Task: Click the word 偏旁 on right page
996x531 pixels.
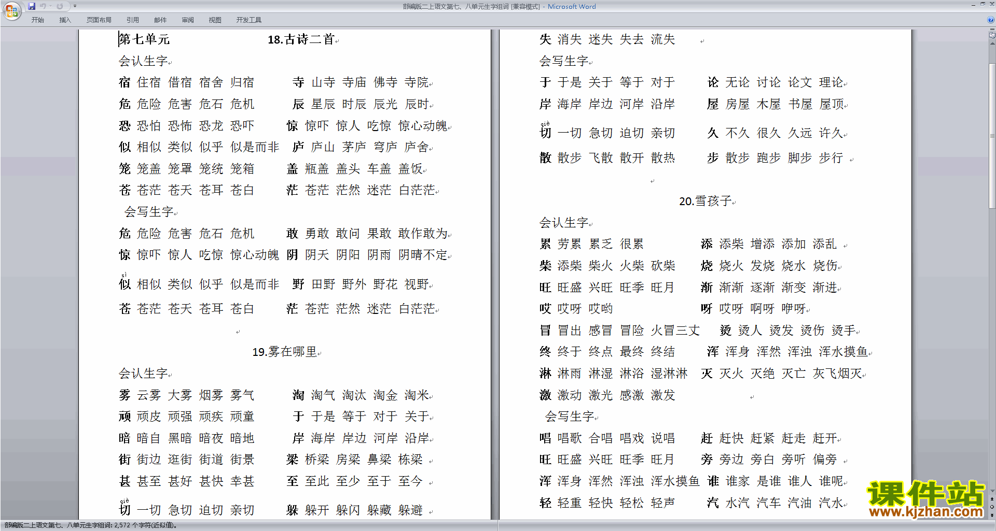Action: (825, 460)
